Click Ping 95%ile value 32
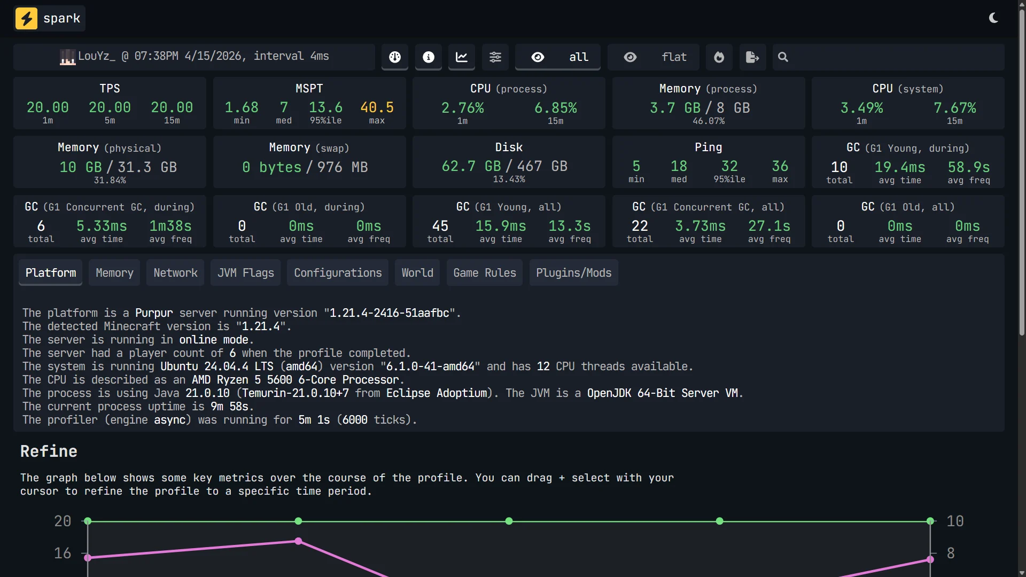 tap(729, 167)
